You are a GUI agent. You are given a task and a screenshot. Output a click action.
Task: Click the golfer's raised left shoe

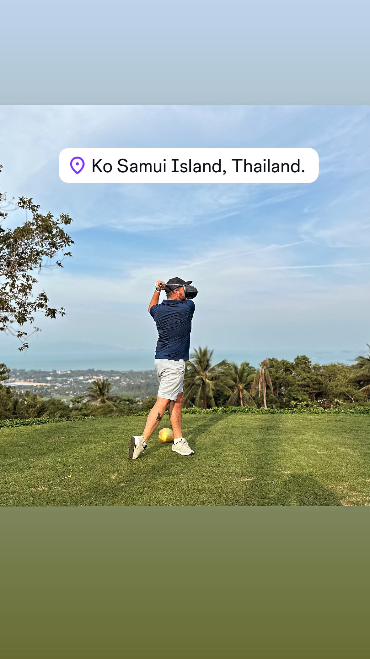pos(137,447)
